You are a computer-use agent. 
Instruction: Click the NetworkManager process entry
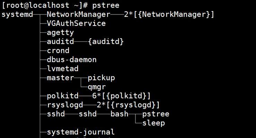pos(79,14)
